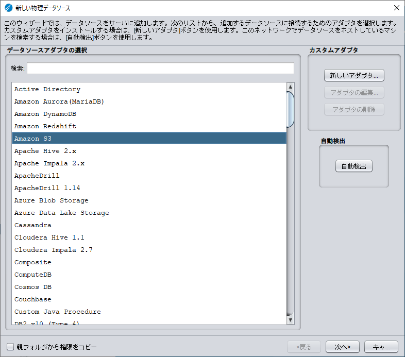
Task: Choose Cloudera Impala 2.7 adapter
Action: point(149,250)
